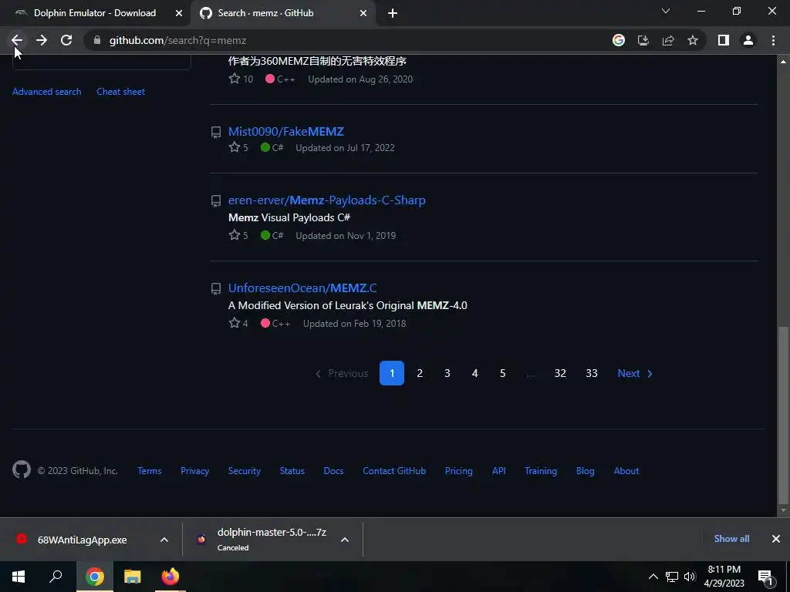Viewport: 790px width, 592px height.
Task: Close the GitHub search tab
Action: [x=363, y=14]
